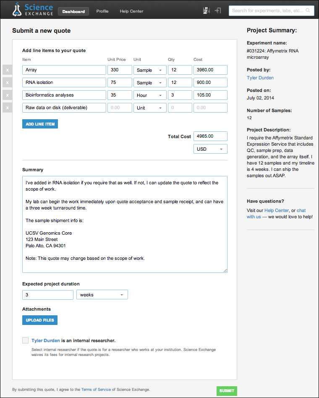Screen dimensions: 319x398
Task: Check the internal researcher checkbox
Action: 26,340
